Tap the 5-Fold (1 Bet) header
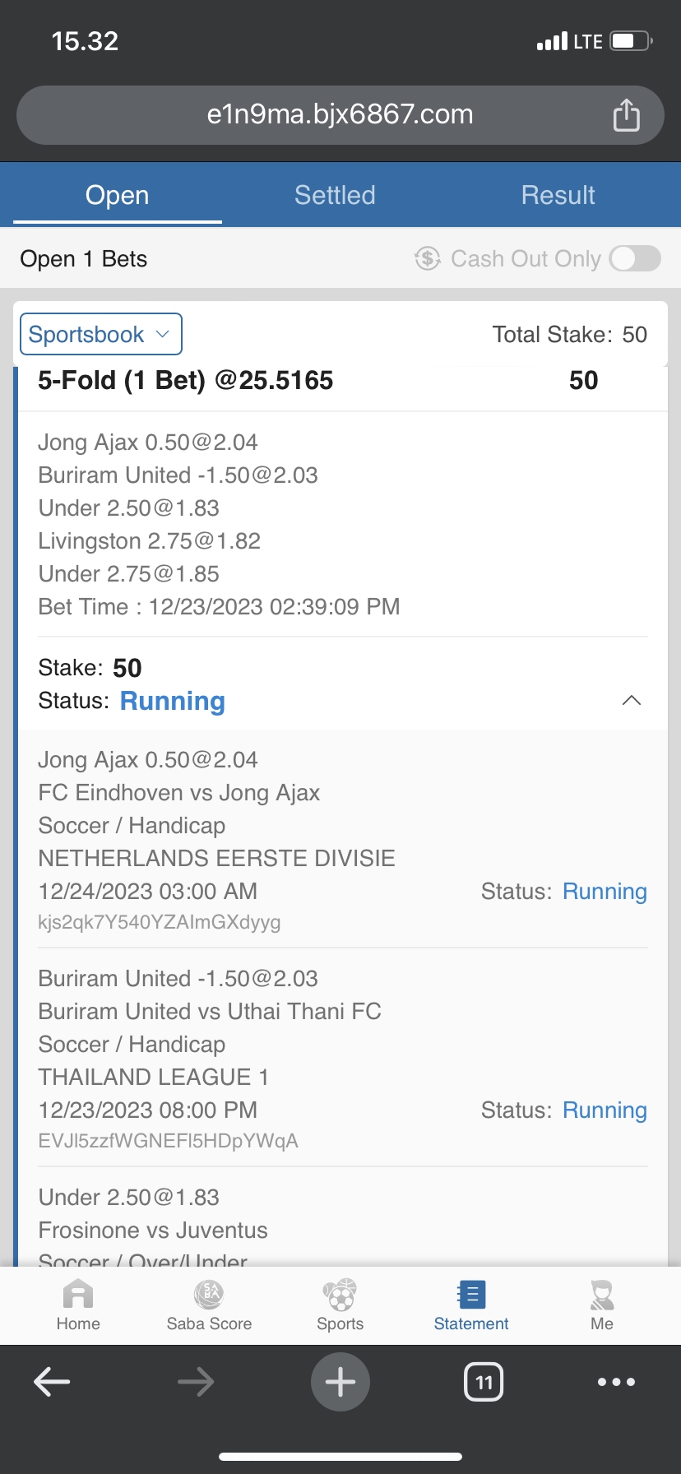The height and width of the screenshot is (1474, 681). click(x=186, y=380)
